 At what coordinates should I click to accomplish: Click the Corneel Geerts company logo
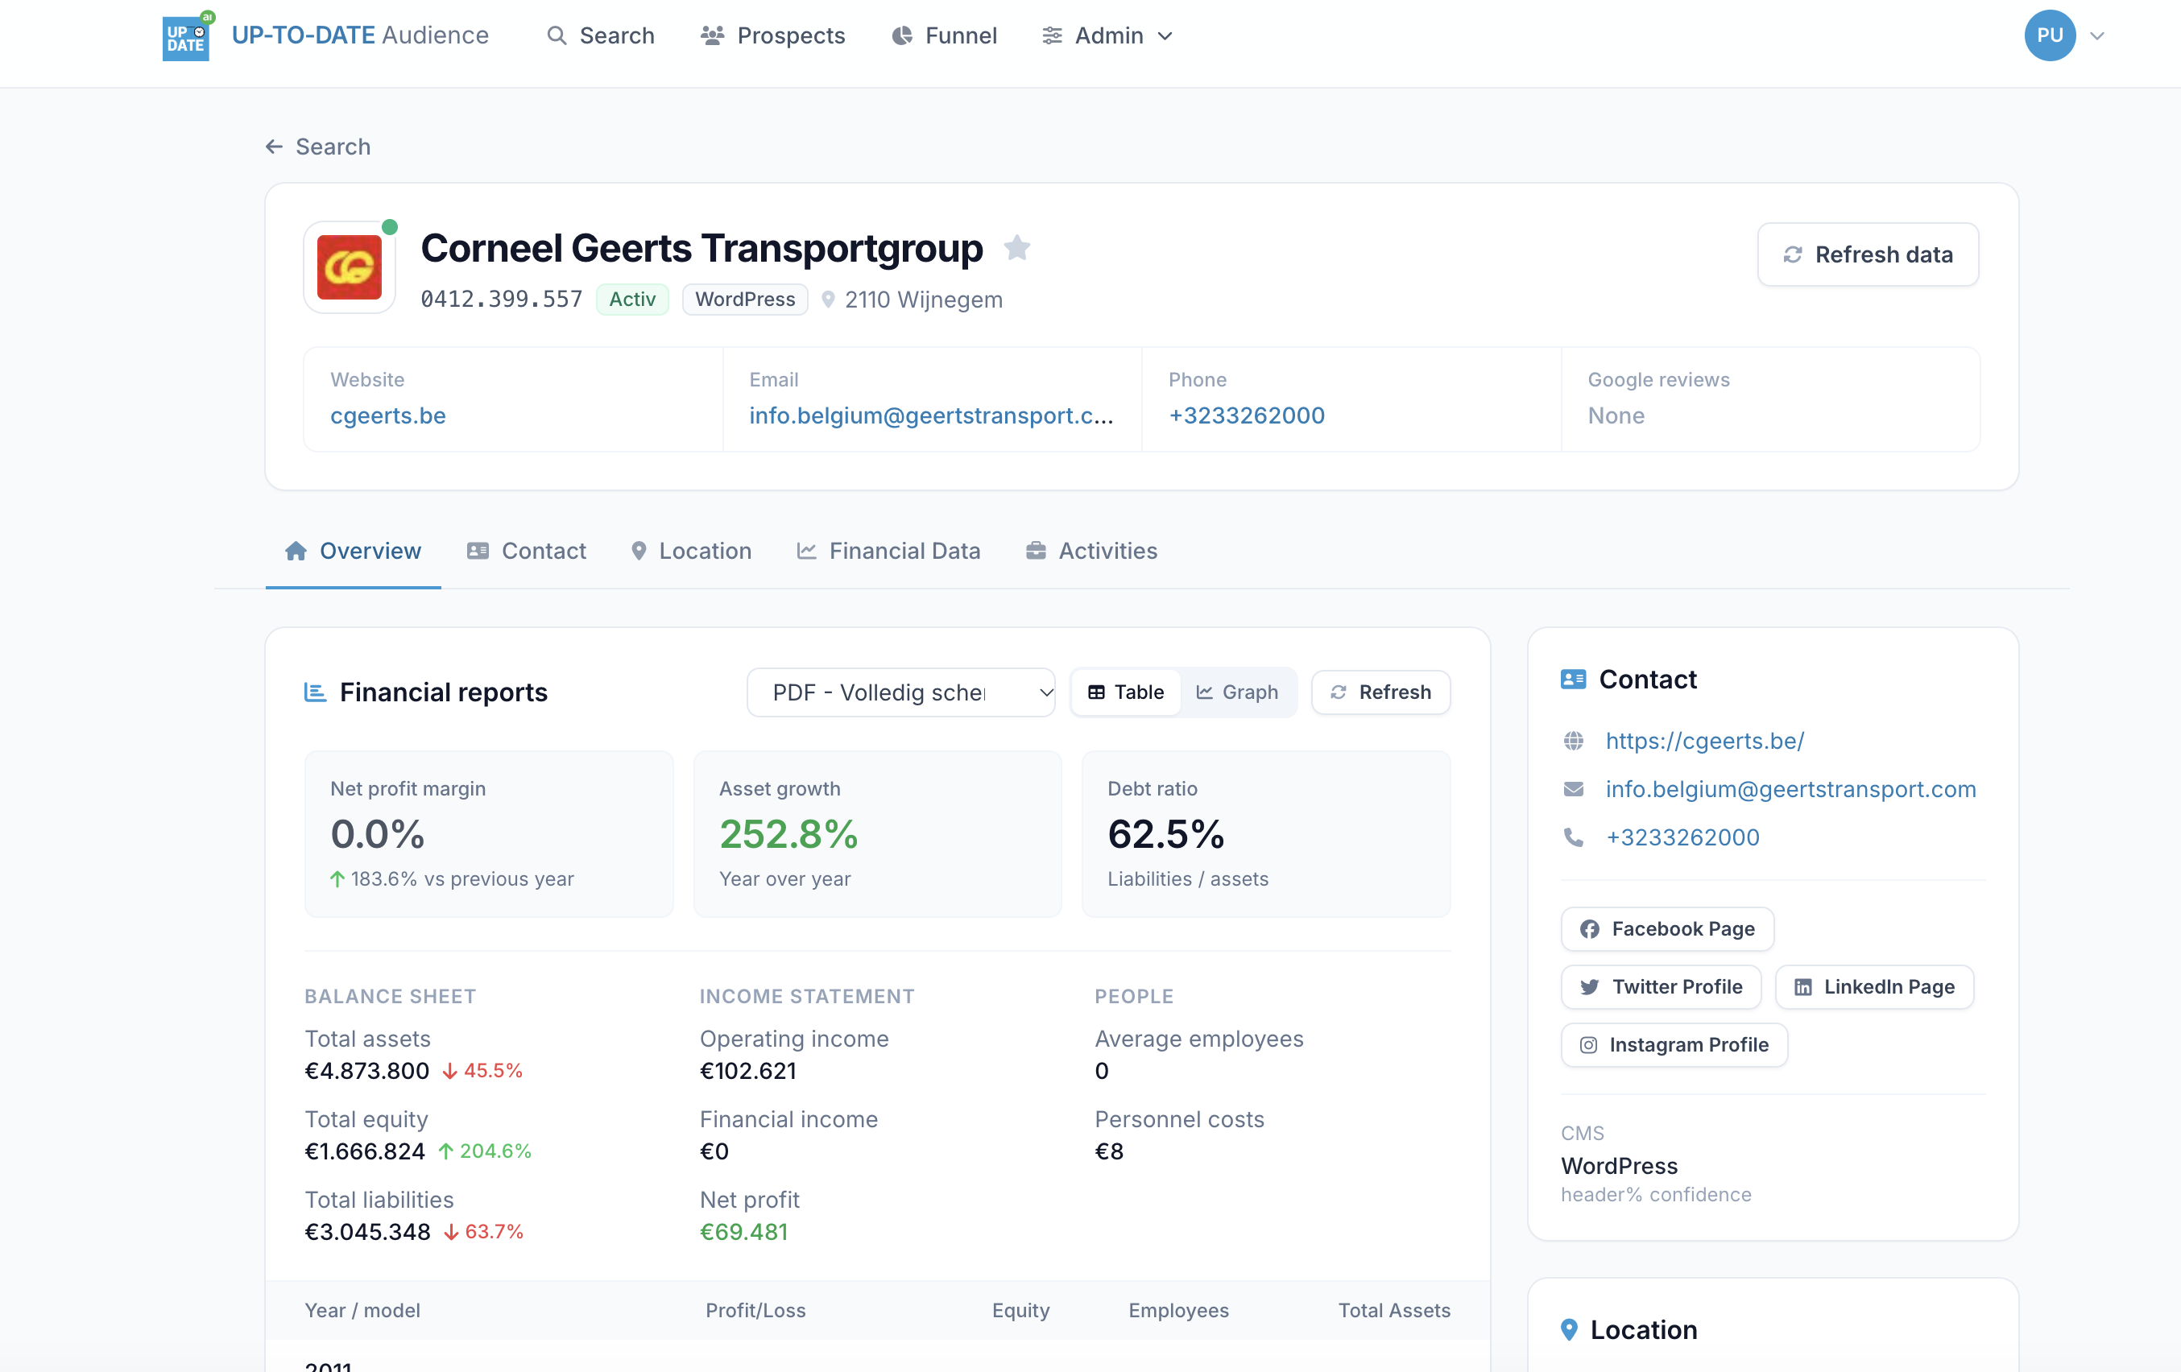[350, 267]
